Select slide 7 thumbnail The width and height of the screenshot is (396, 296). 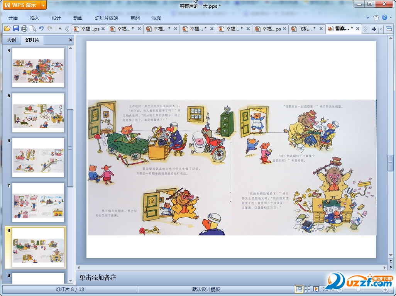[x=38, y=203]
